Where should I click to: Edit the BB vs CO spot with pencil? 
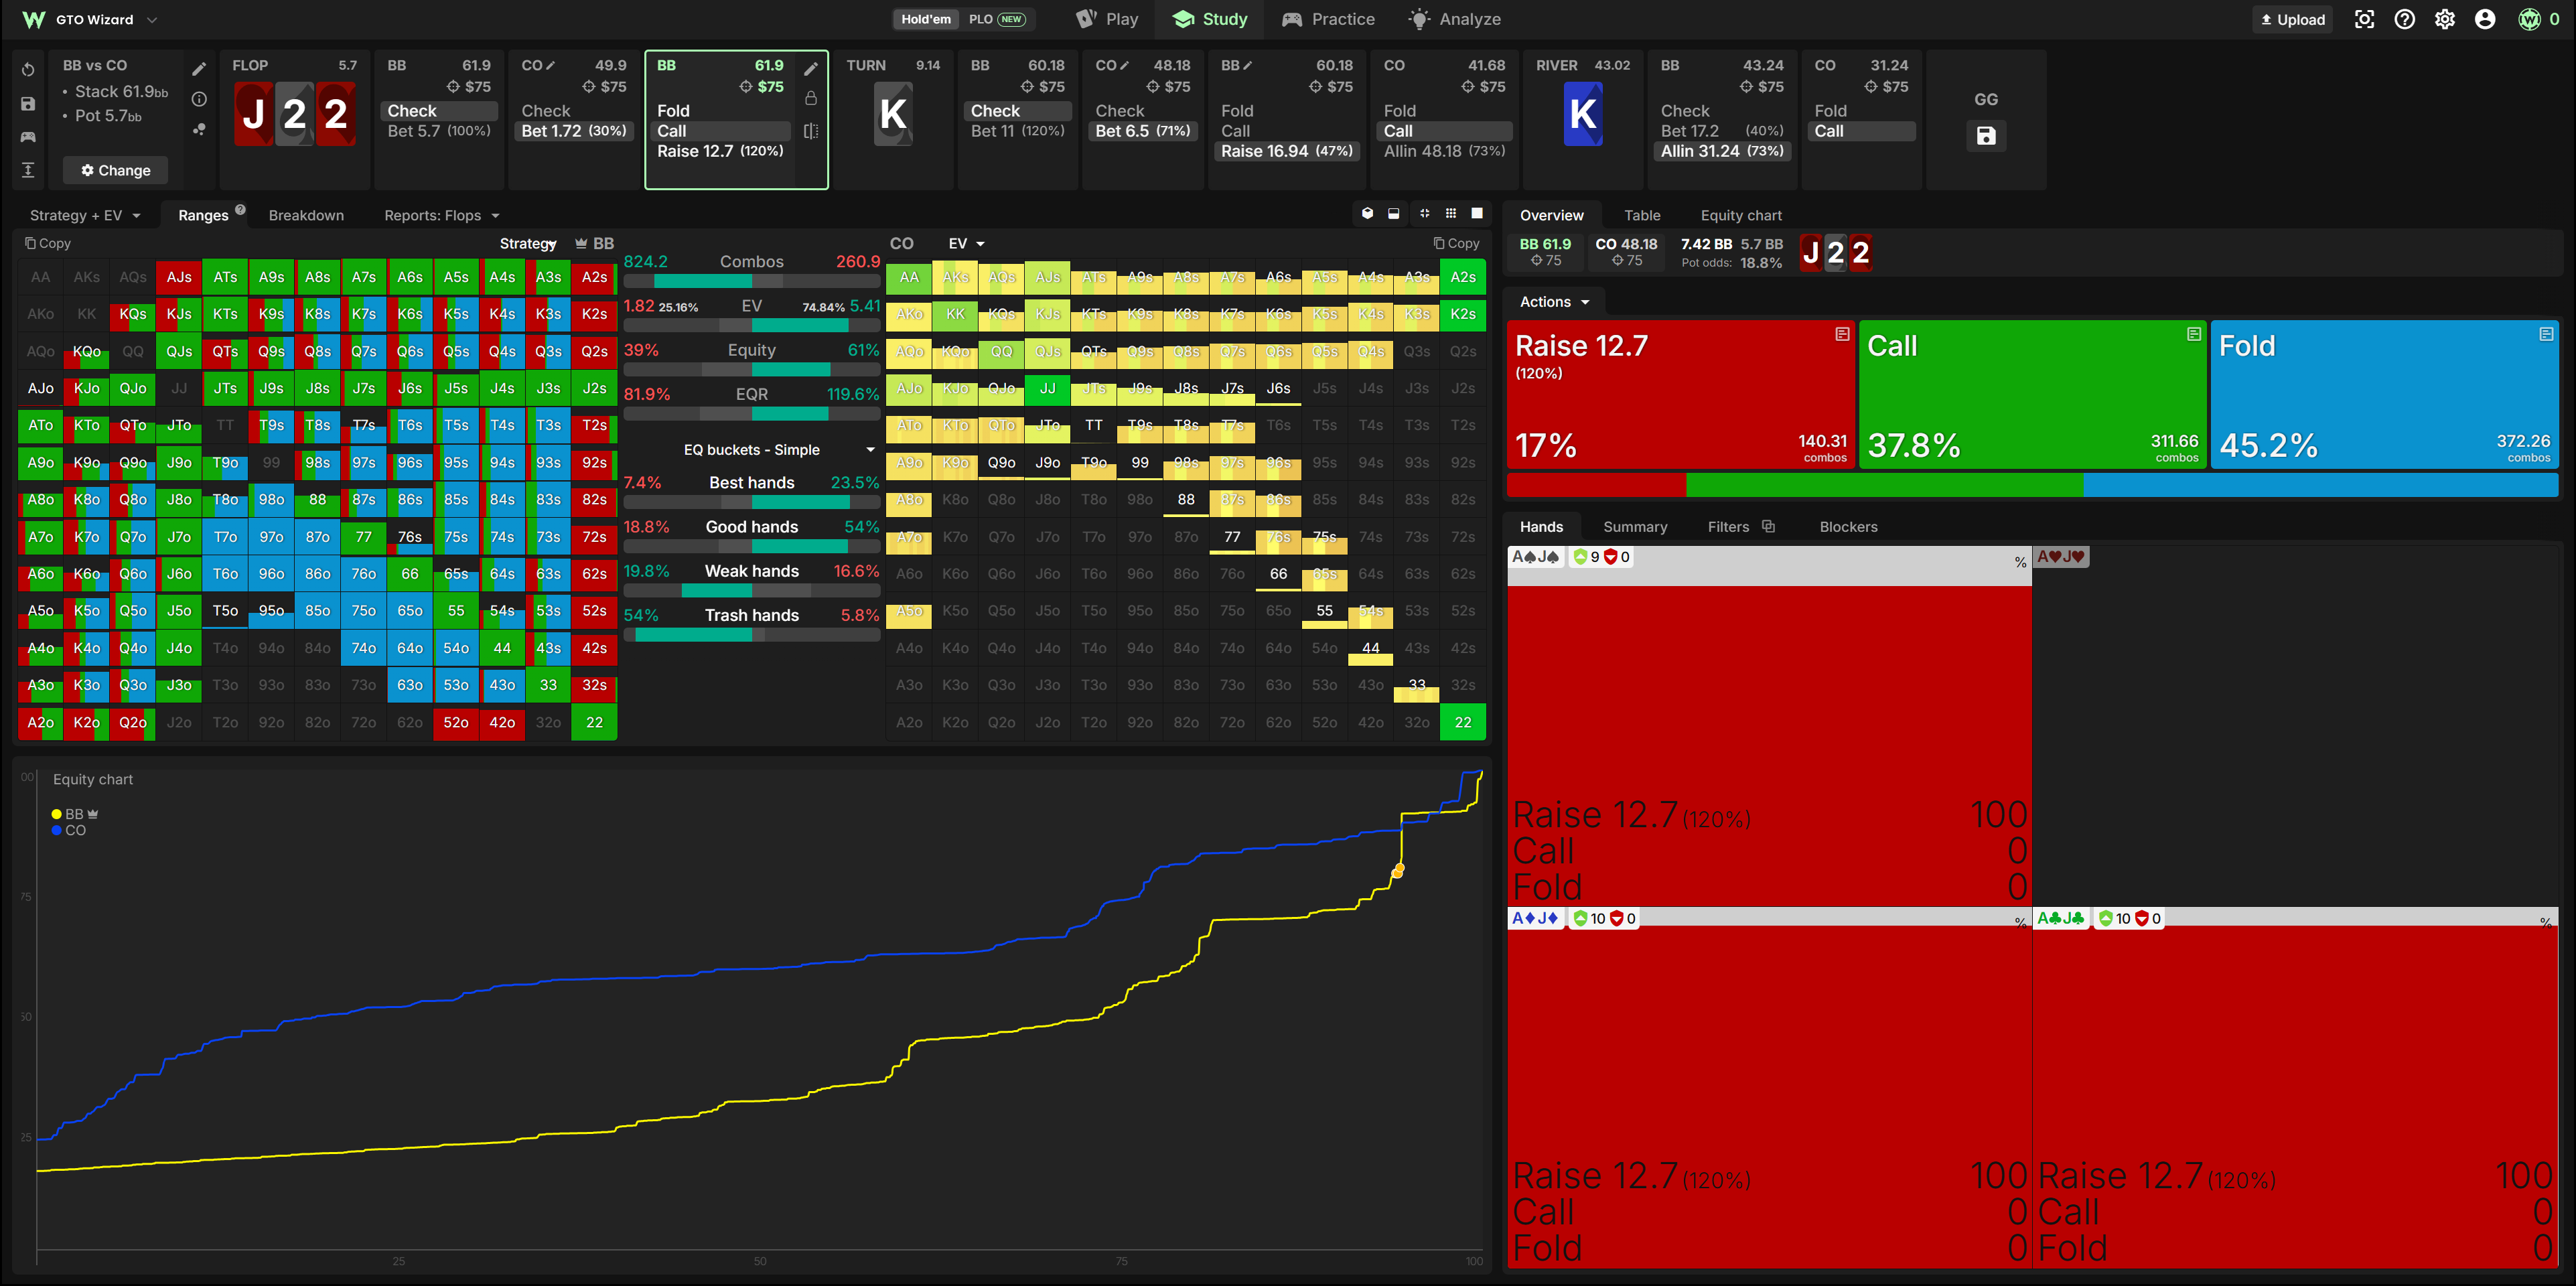(199, 68)
